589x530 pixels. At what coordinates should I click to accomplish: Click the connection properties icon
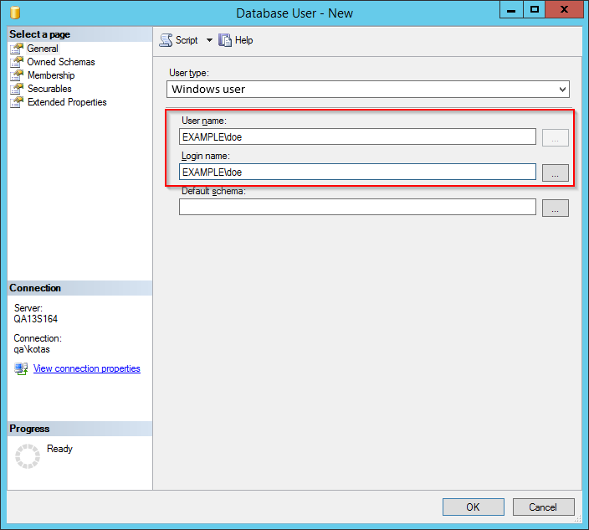(21, 369)
